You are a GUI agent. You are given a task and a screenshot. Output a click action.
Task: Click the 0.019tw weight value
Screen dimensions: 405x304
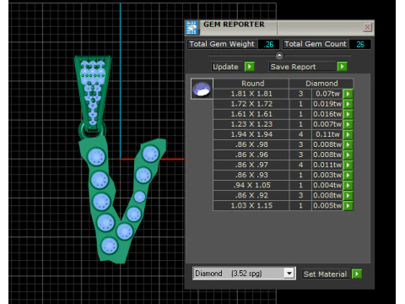[327, 104]
